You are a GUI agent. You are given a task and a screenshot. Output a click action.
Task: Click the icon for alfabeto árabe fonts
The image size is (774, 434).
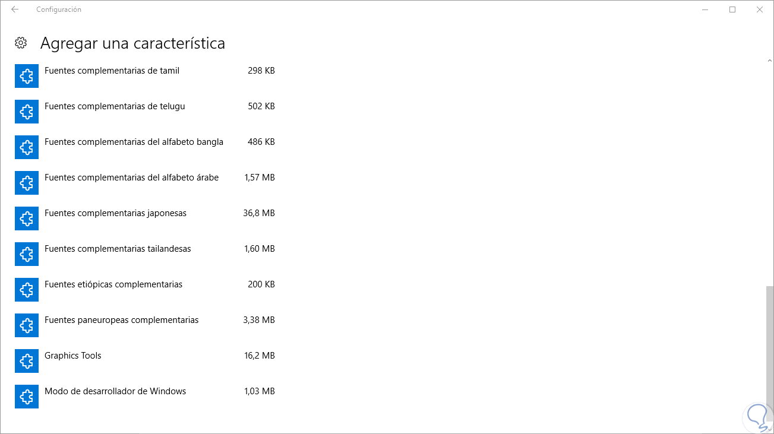click(x=27, y=183)
